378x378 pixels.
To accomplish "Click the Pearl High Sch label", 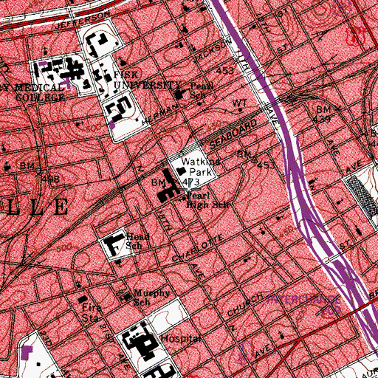I will [207, 200].
